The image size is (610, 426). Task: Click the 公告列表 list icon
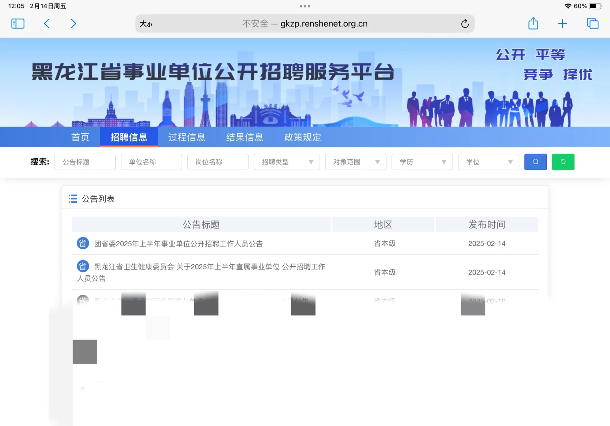coord(73,199)
